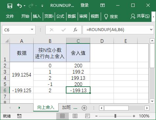Select row 6 header
Viewport: 156px width, 120px height.
coord(5,90)
